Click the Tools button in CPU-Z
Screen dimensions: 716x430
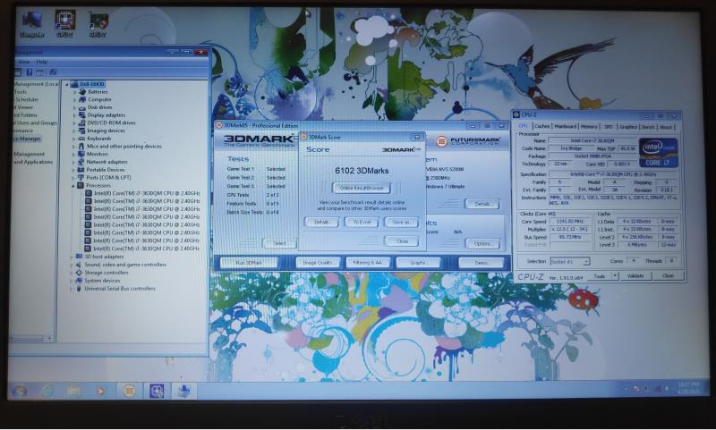(599, 276)
